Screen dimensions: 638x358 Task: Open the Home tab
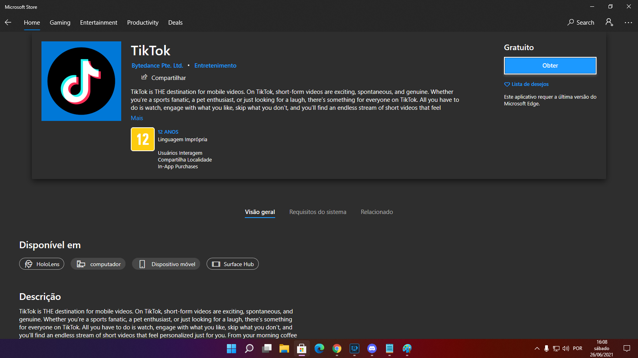click(32, 23)
